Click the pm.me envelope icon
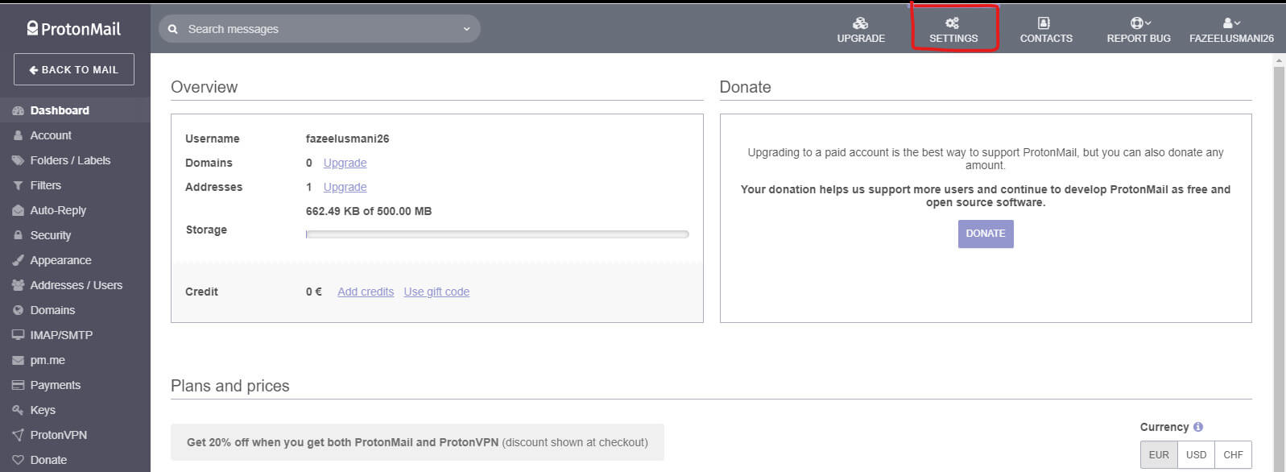Screen dimensions: 1286x472 [18, 360]
